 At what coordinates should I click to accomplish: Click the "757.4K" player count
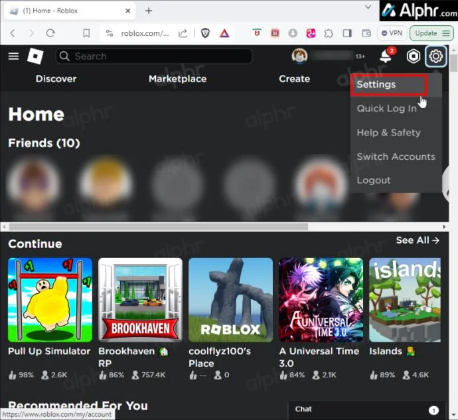coord(153,375)
